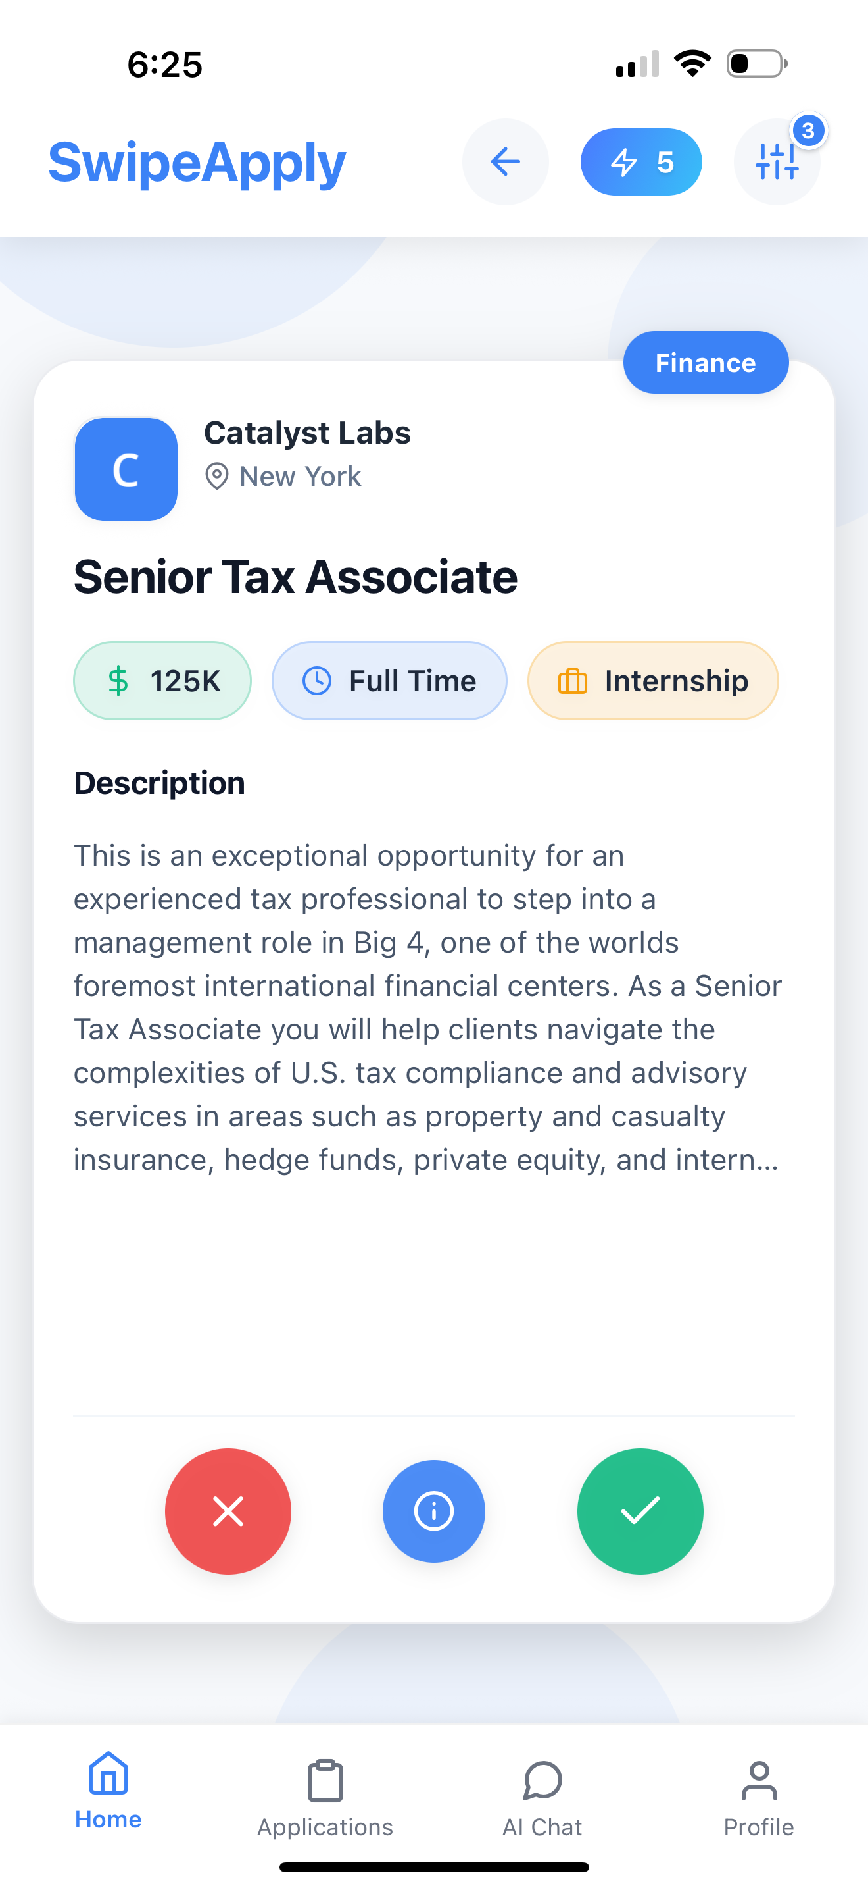868x1888 pixels.
Task: Tap the lightning boost counter pill
Action: pos(641,162)
